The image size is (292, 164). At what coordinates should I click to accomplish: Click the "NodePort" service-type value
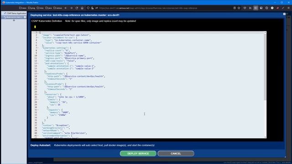click(70, 53)
